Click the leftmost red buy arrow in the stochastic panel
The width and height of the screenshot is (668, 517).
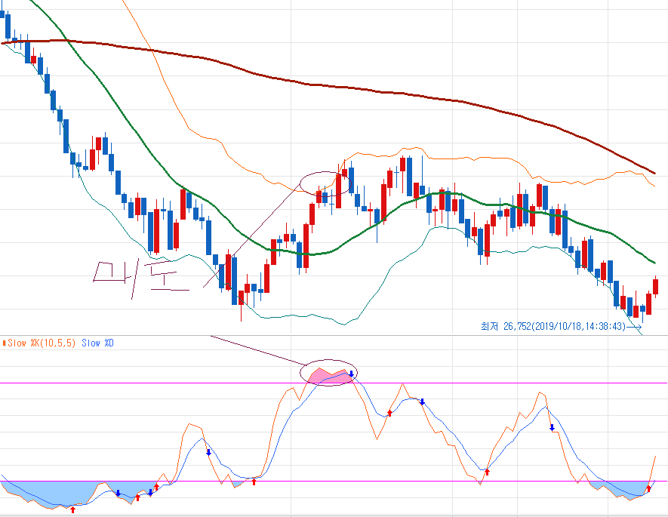pyautogui.click(x=72, y=509)
